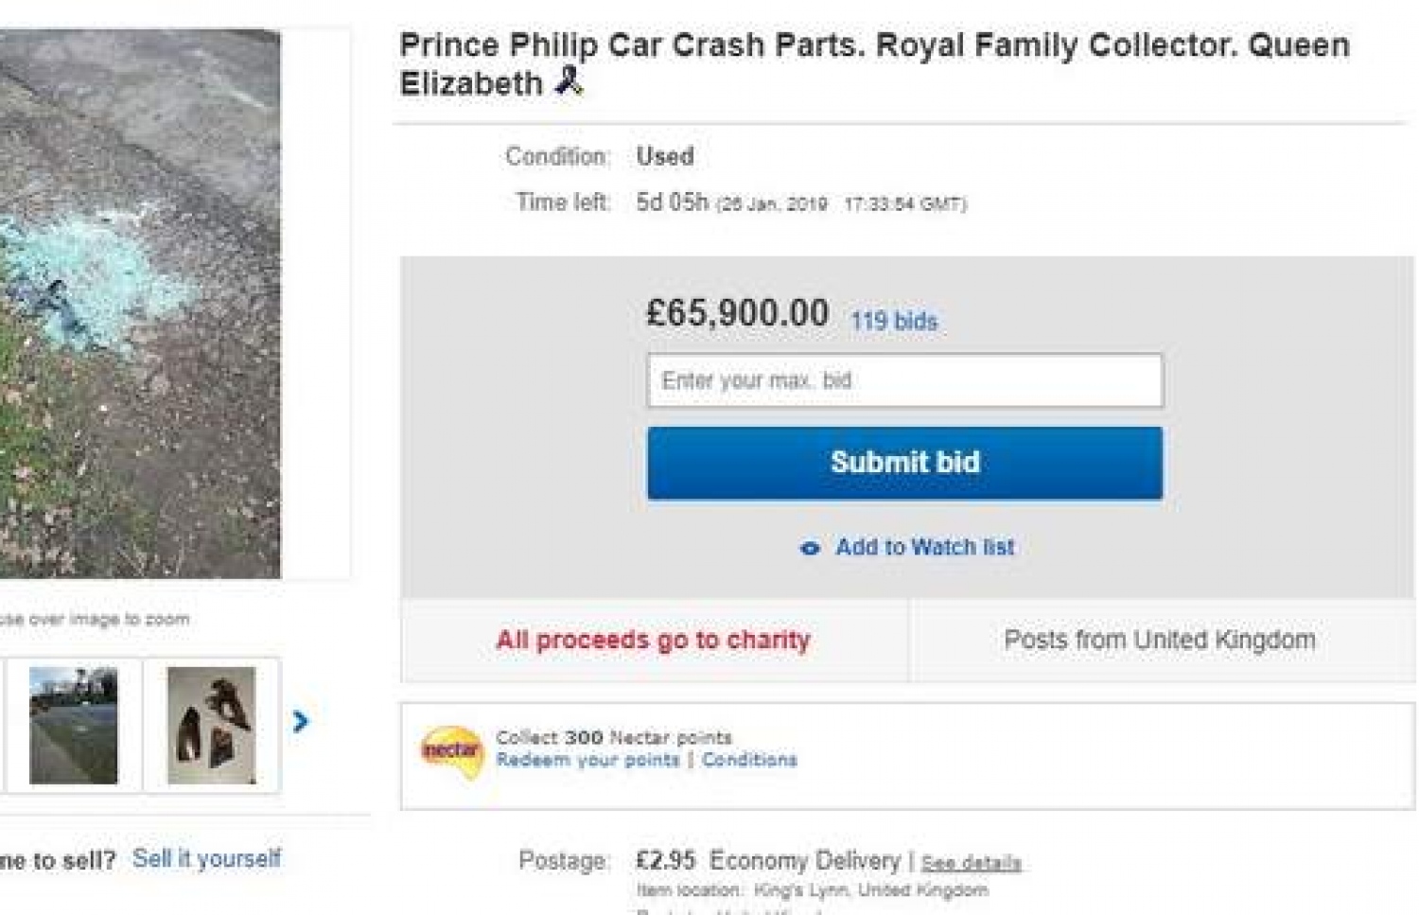Click the Prince Philip listing title
Viewport: 1419px width, 915px height.
point(873,63)
